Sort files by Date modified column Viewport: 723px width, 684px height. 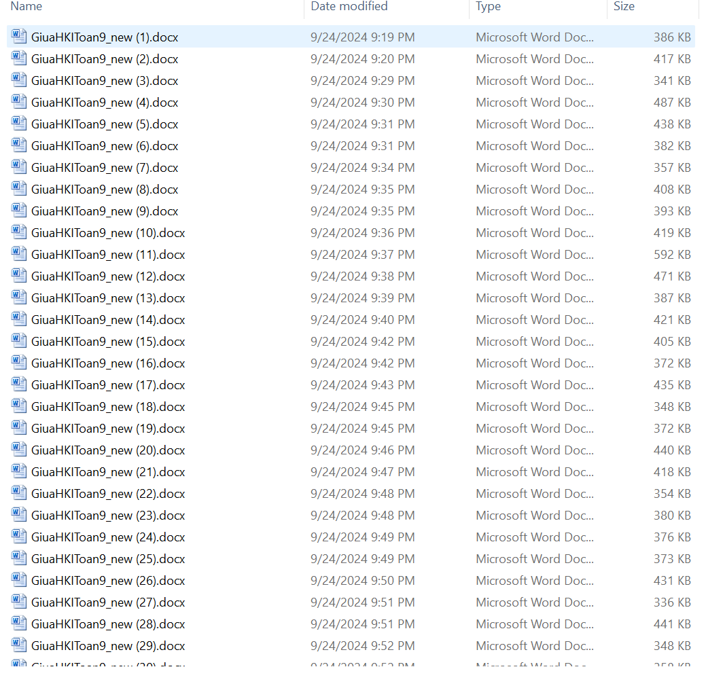[x=349, y=7]
